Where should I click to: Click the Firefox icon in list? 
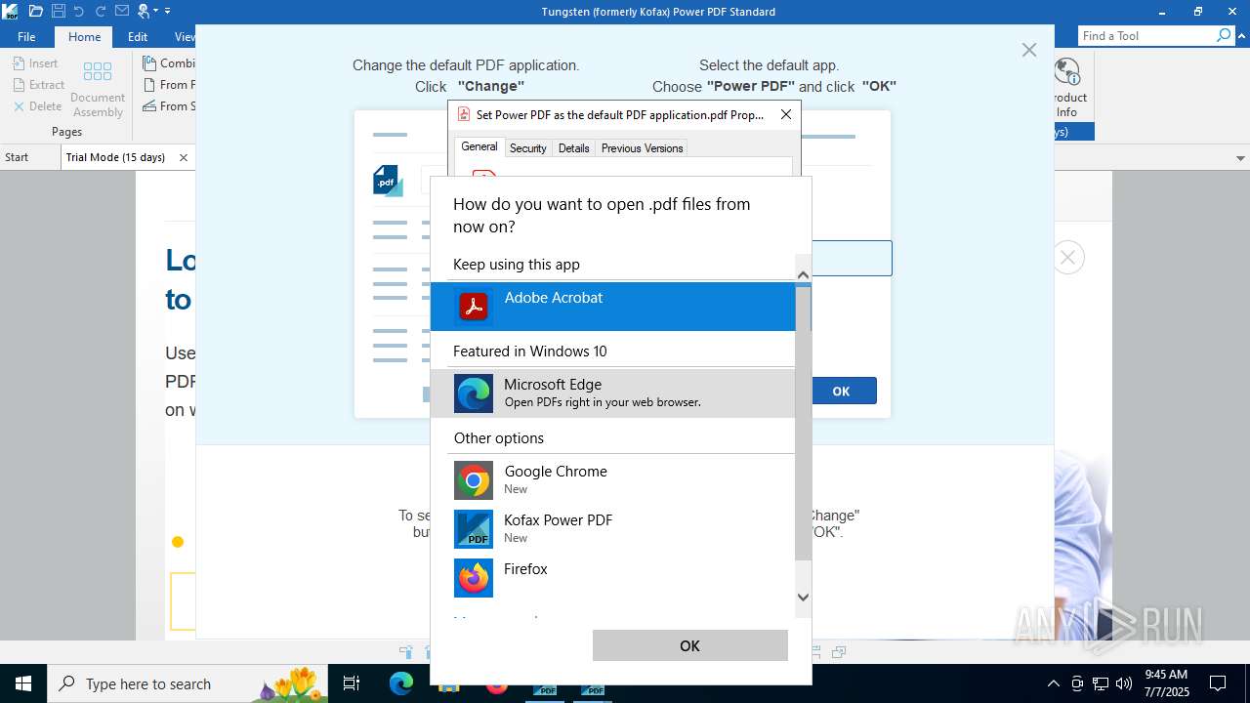point(474,578)
